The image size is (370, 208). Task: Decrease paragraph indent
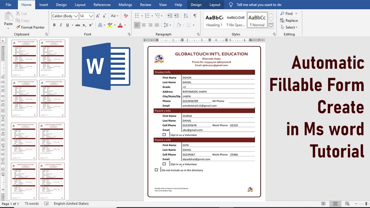click(170, 16)
